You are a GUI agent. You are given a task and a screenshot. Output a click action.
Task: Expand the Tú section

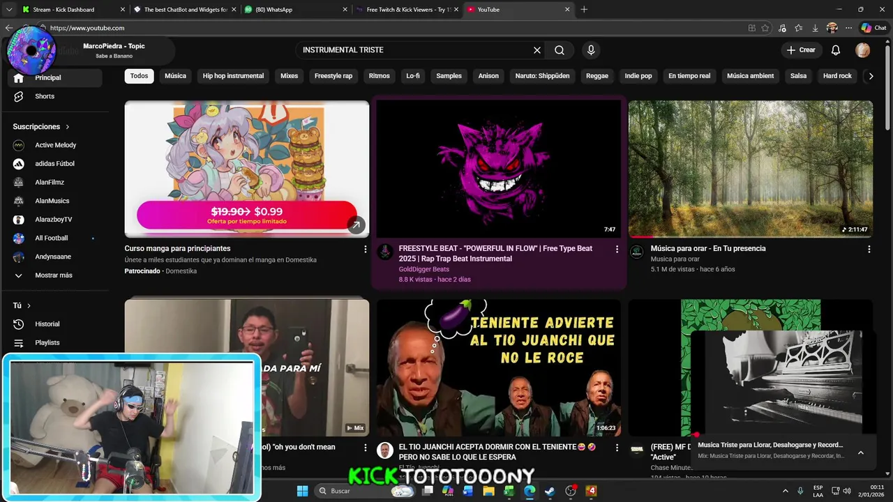[x=22, y=305]
